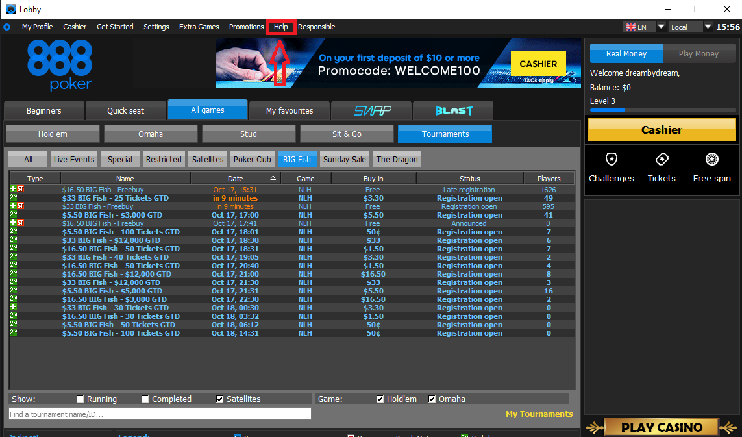Select the Hold'em game type tab
This screenshot has height=437, width=742.
point(53,134)
